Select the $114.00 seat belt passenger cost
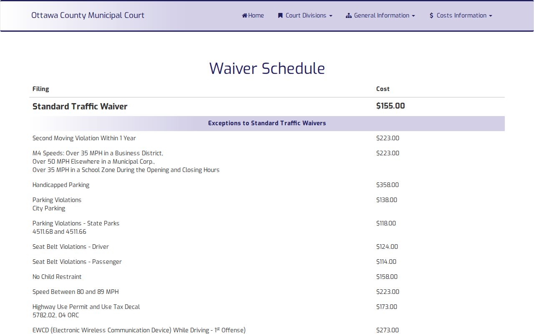Viewport: 534px width, 334px height. pos(386,262)
